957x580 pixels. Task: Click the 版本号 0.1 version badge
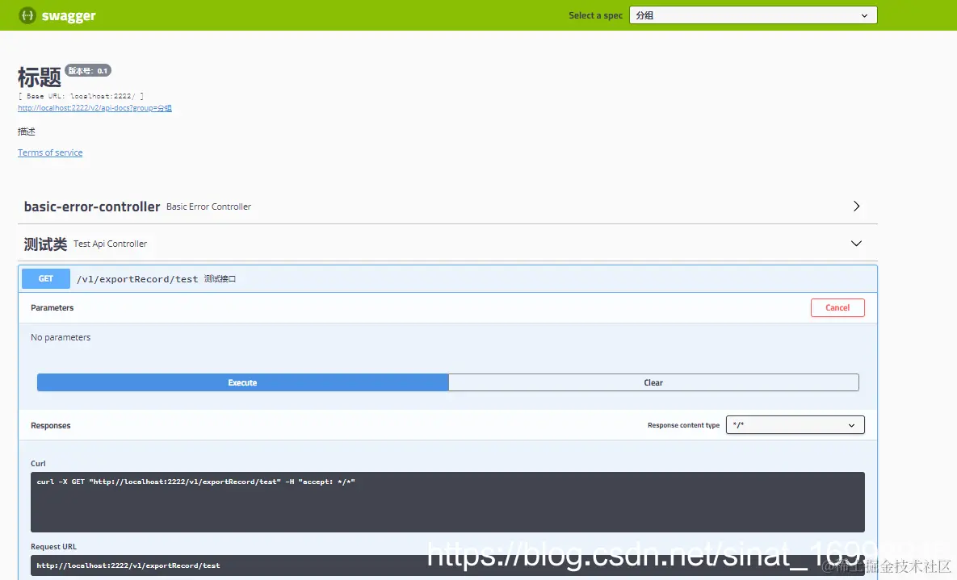click(x=88, y=71)
